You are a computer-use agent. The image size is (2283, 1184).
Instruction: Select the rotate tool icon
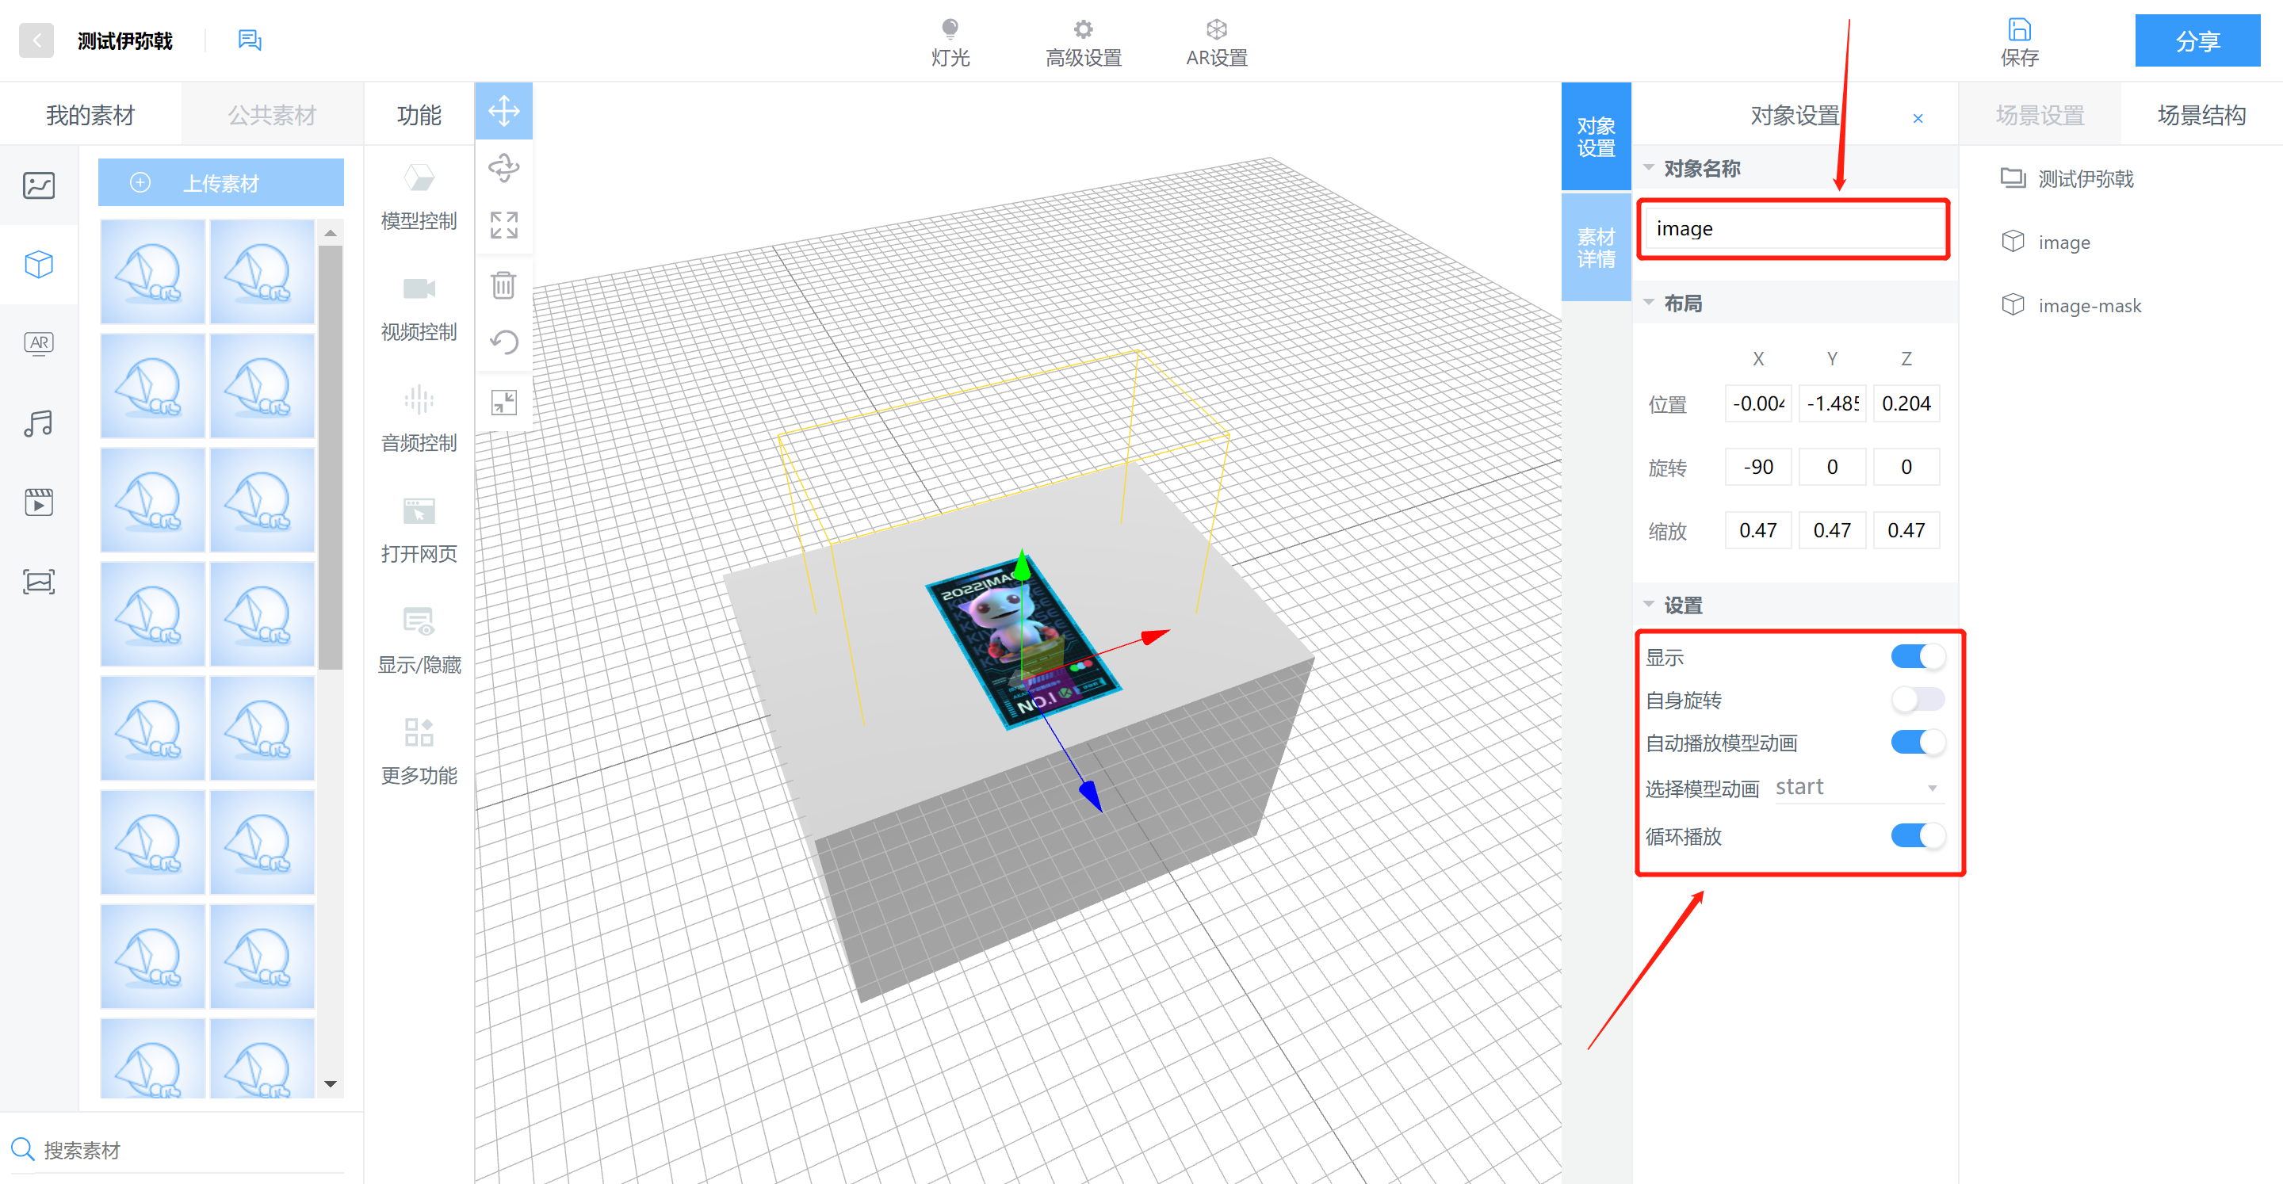coord(503,167)
